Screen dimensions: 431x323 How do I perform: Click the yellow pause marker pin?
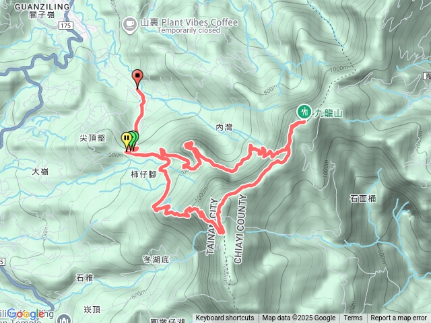pos(126,141)
